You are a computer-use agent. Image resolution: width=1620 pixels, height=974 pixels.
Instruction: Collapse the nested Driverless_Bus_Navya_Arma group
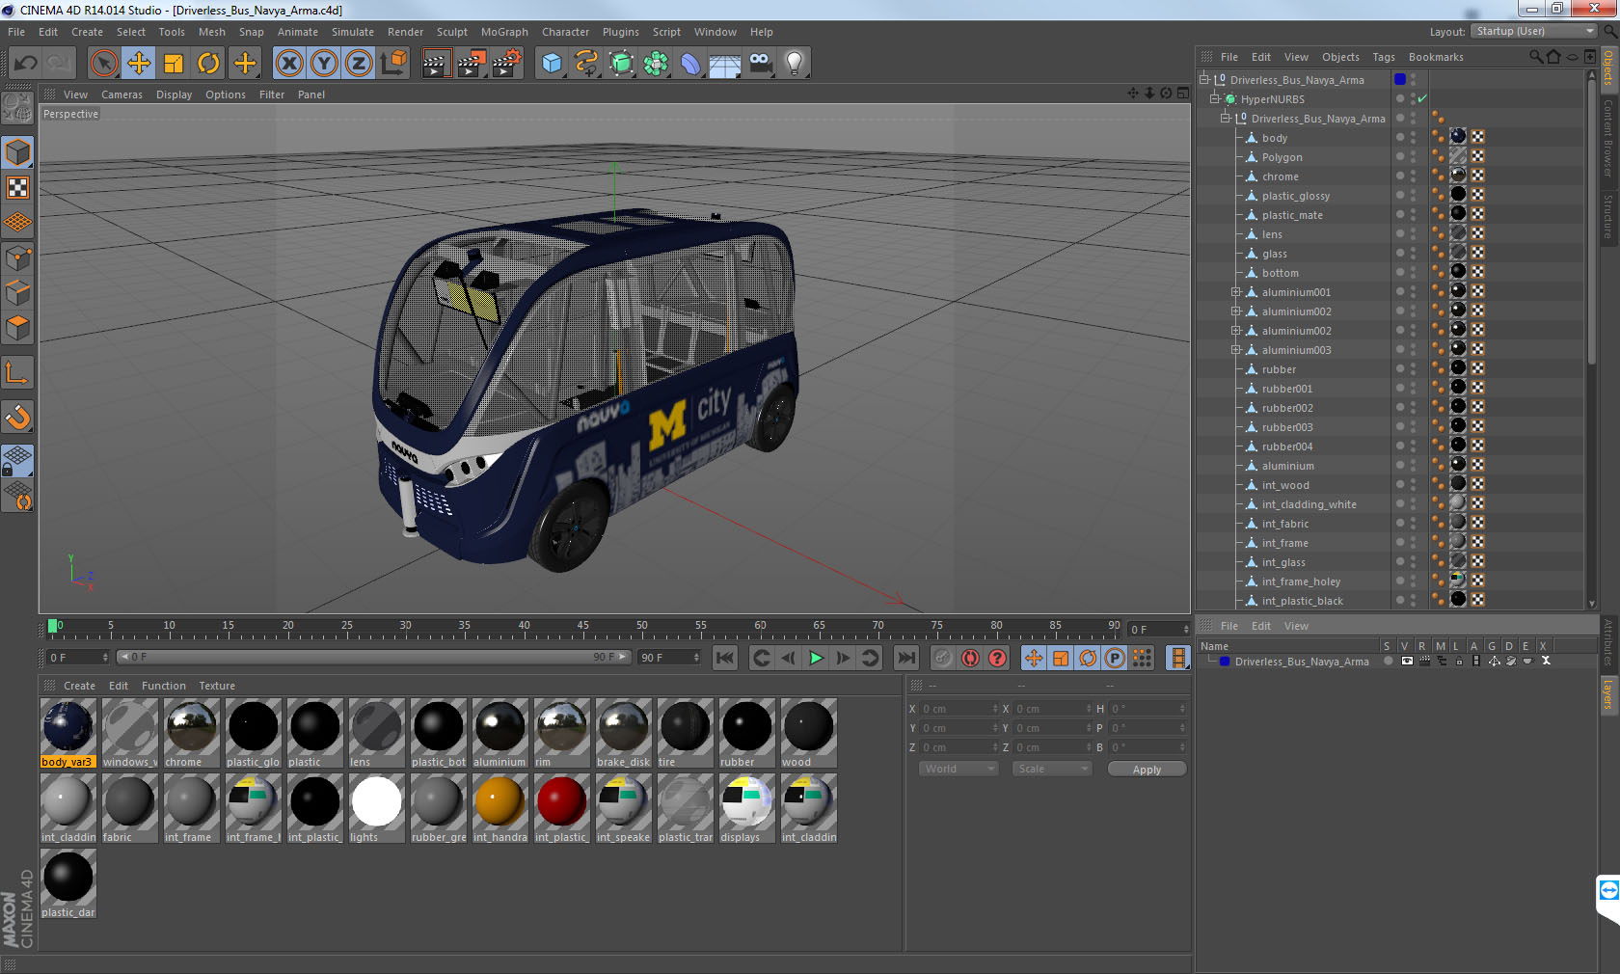click(x=1226, y=118)
